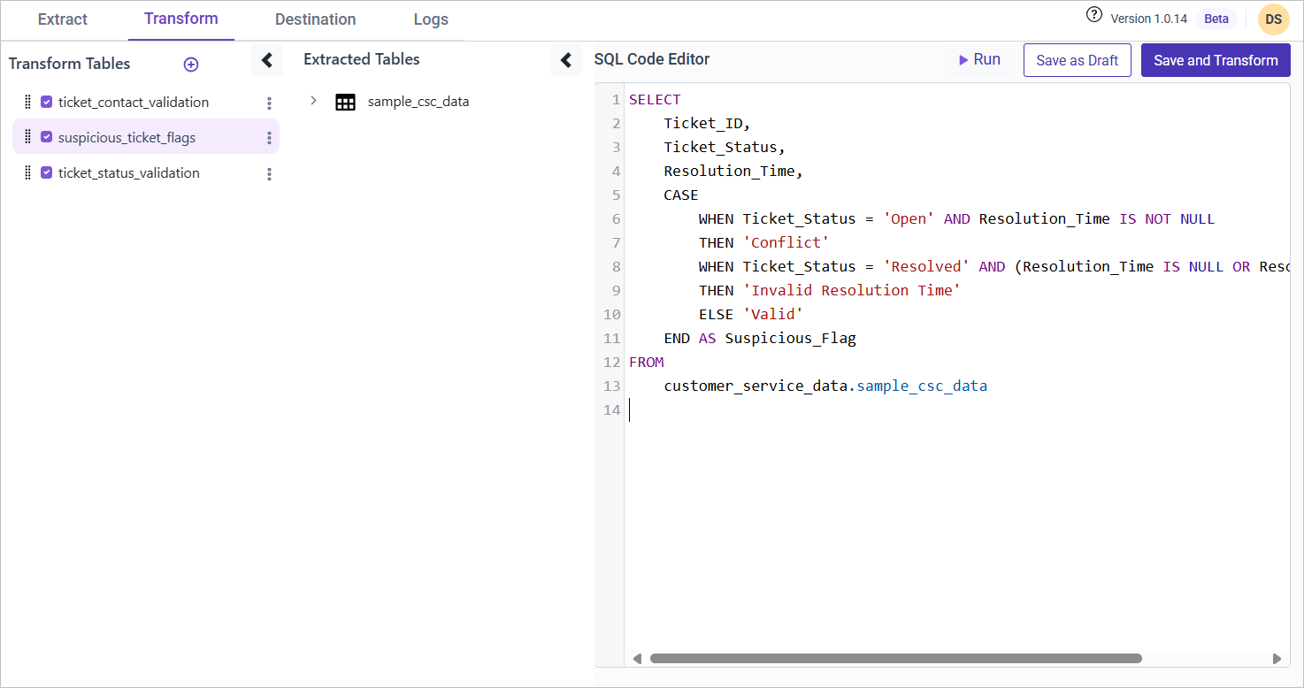Open the help question mark icon
This screenshot has height=688, width=1304.
1094,15
